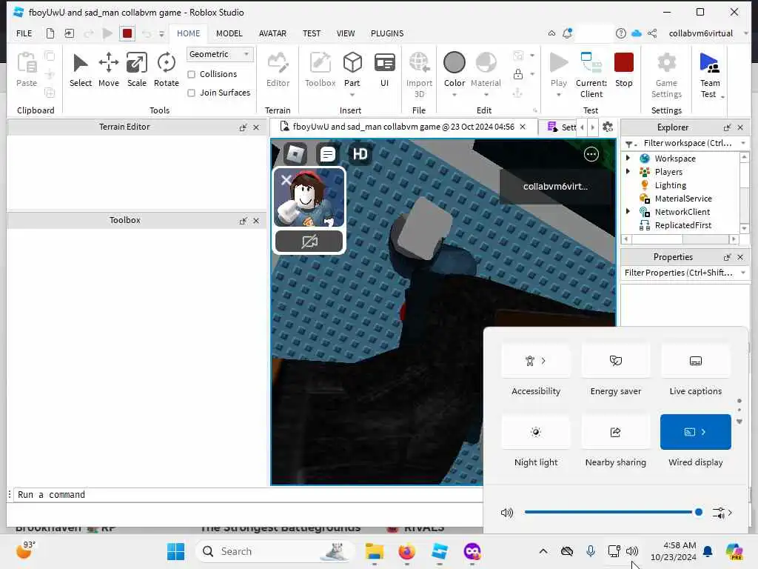
Task: Stop the running test with Stop
Action: (x=623, y=70)
